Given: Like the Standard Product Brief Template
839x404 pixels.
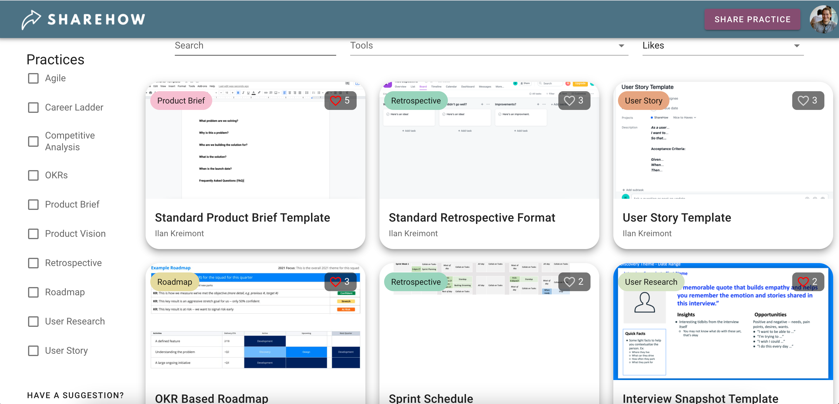Looking at the screenshot, I should pyautogui.click(x=336, y=100).
